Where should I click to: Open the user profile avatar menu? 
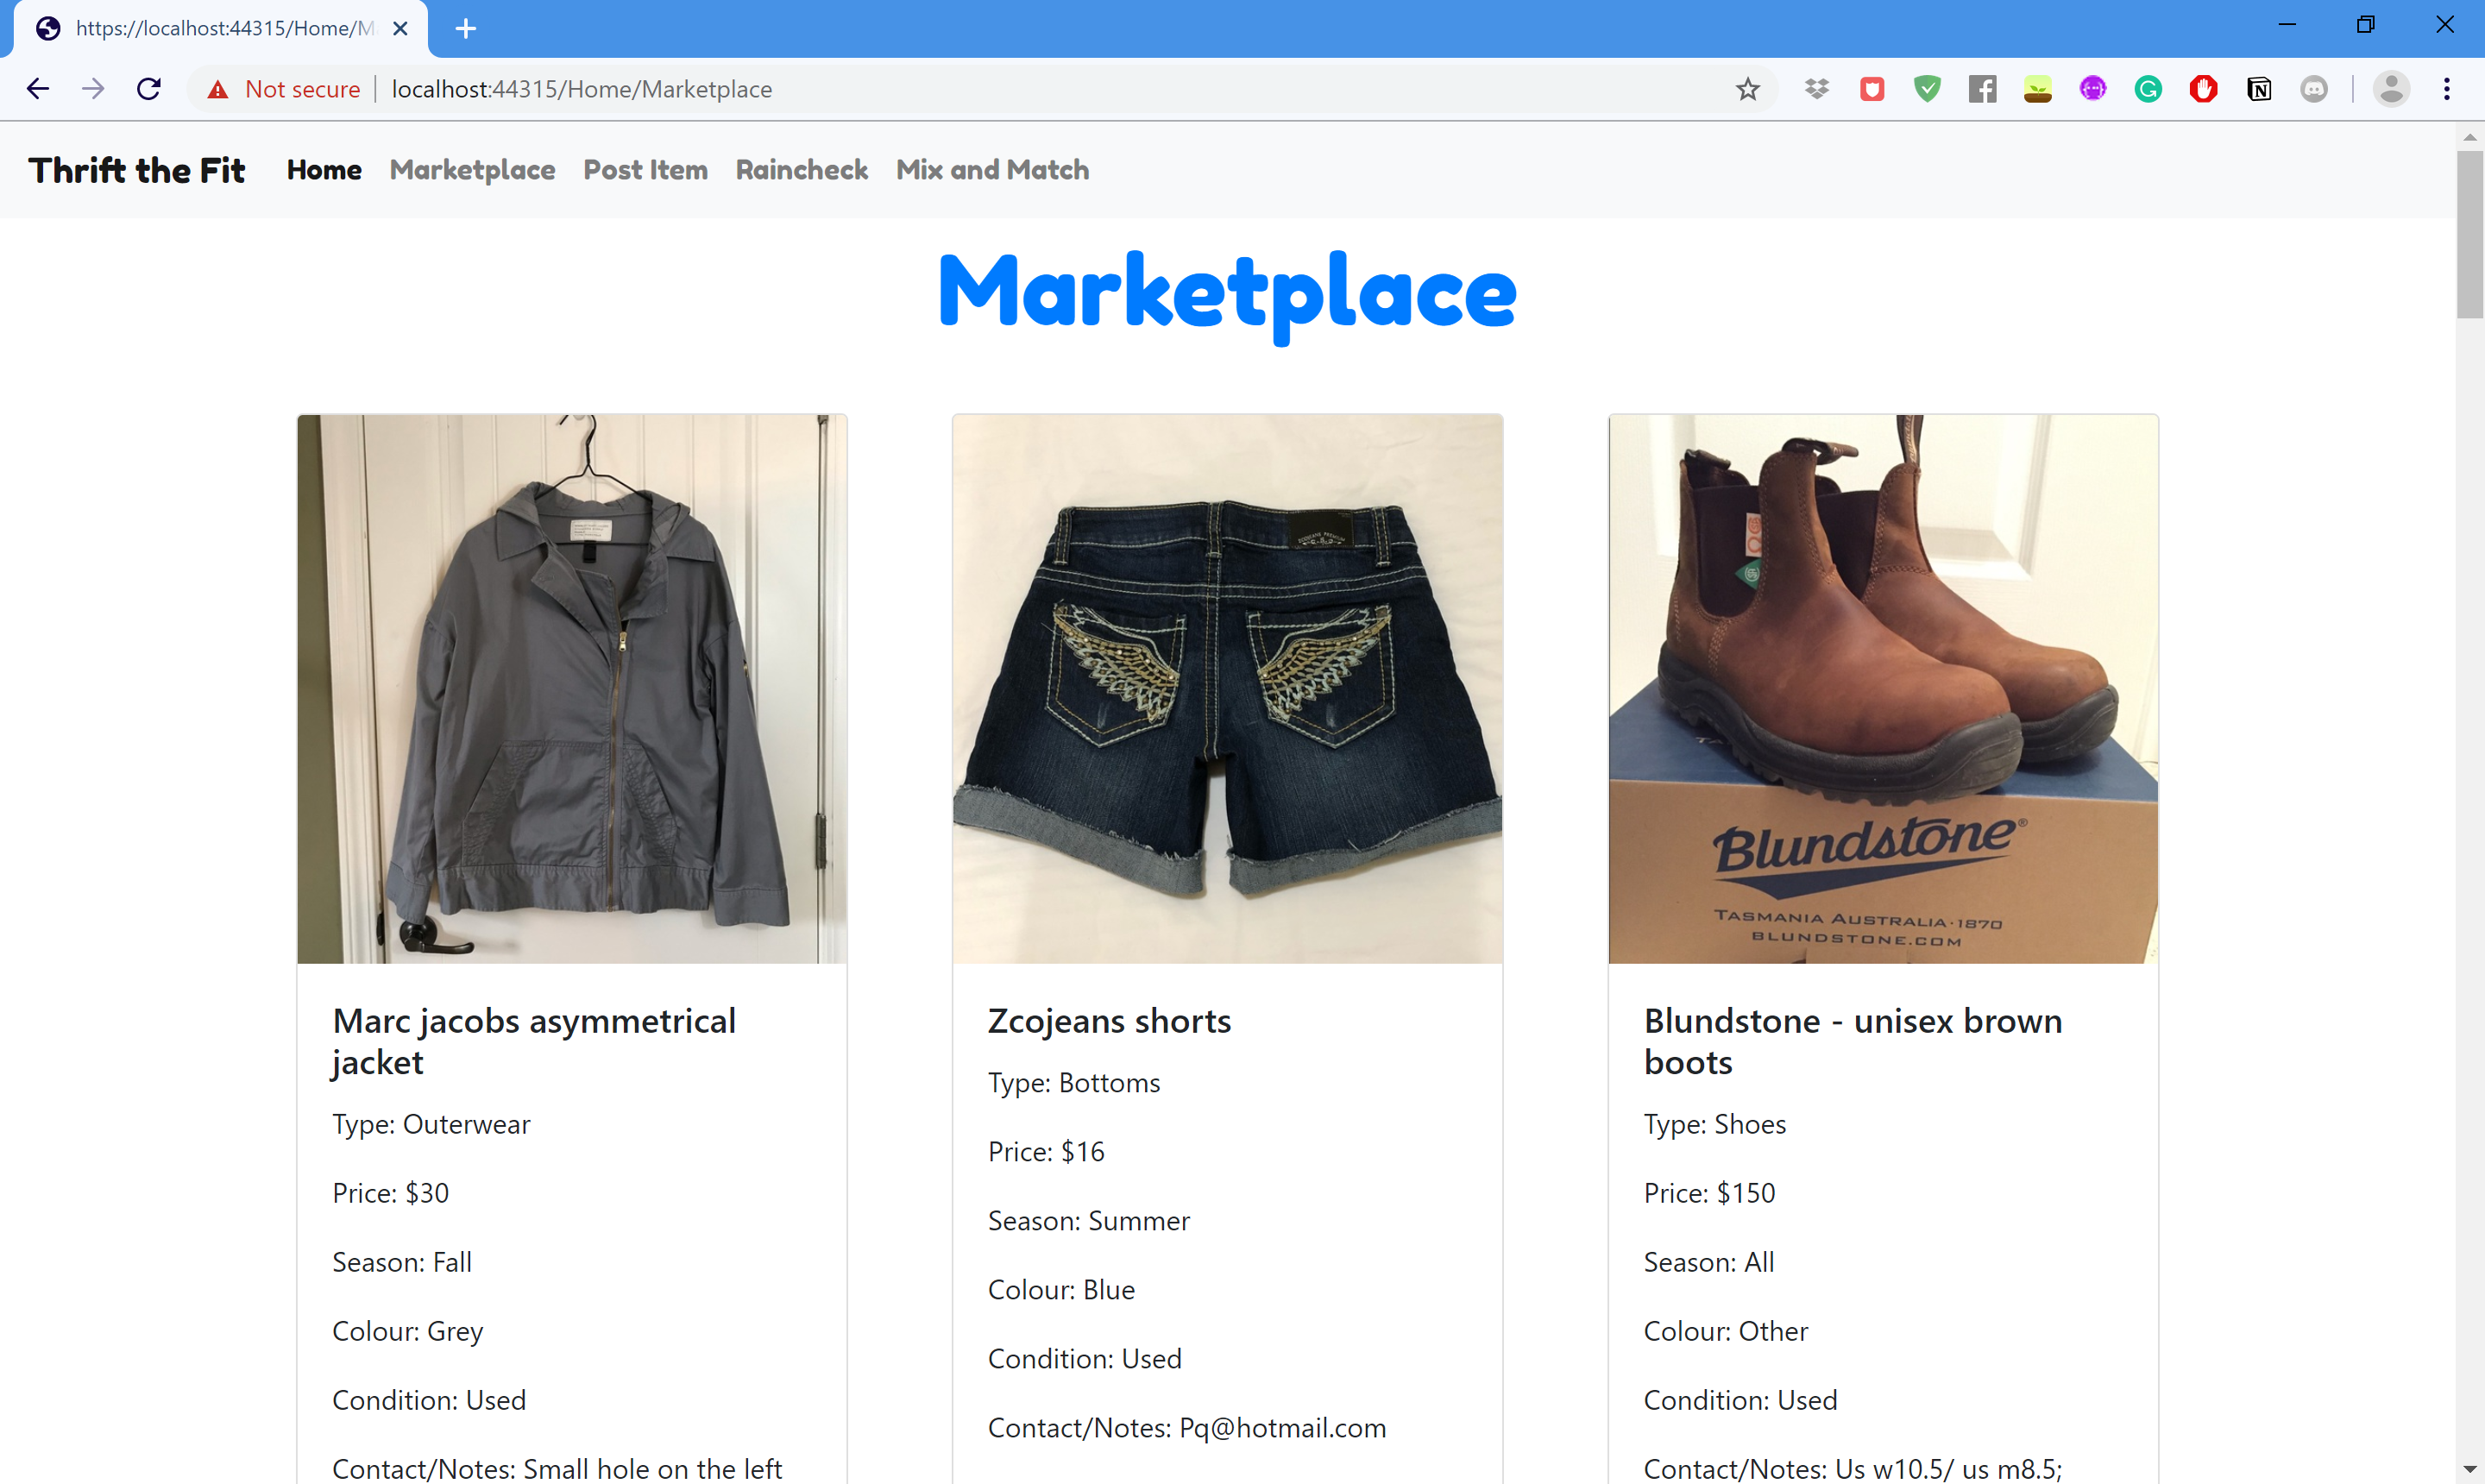2391,89
